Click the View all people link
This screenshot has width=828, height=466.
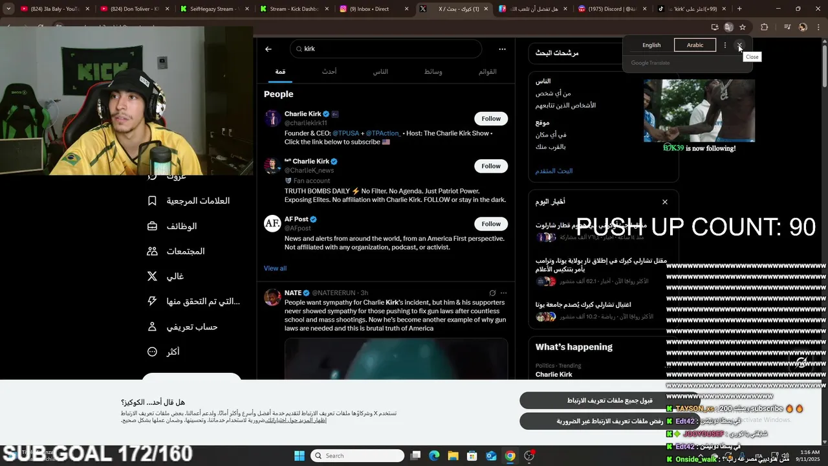click(x=275, y=269)
